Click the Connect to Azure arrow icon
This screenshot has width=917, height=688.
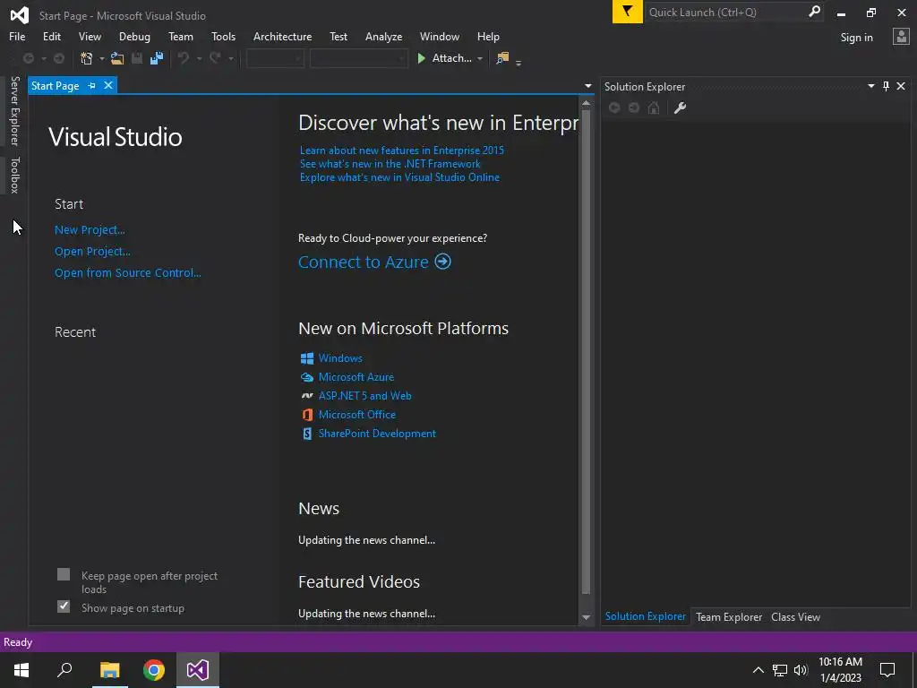tap(443, 262)
